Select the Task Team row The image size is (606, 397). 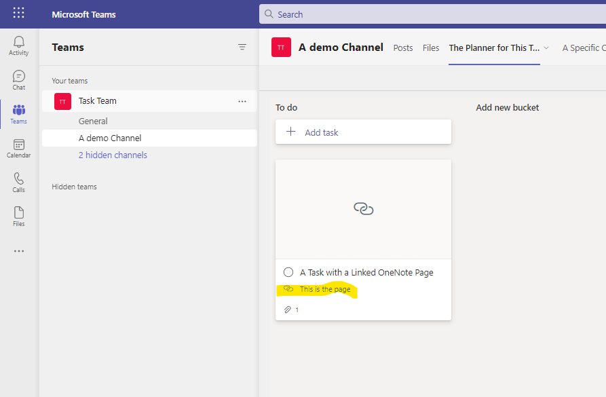pyautogui.click(x=149, y=101)
